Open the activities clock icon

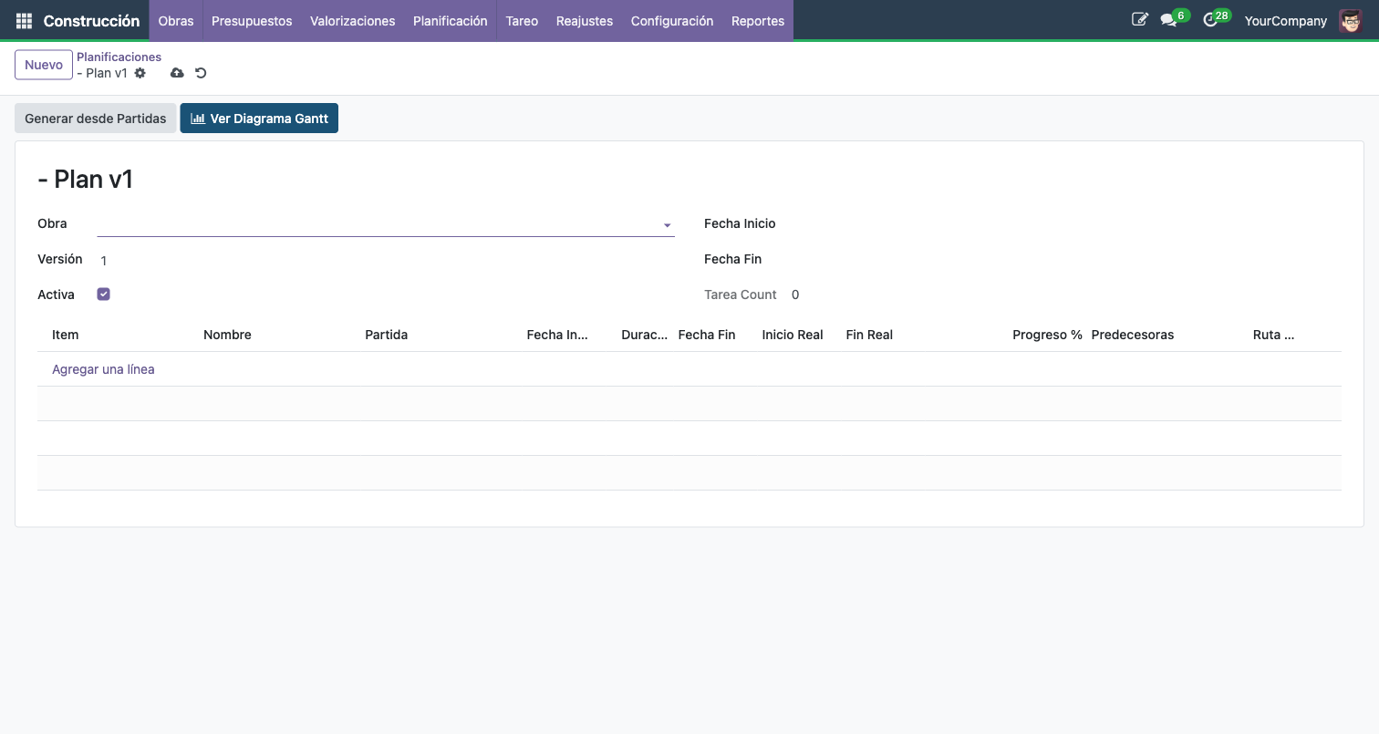[1210, 20]
